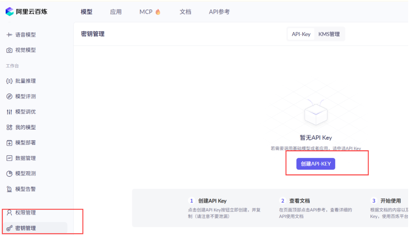The image size is (412, 235).
Task: Open 模型调优 via its sliders icon
Action: click(10, 112)
